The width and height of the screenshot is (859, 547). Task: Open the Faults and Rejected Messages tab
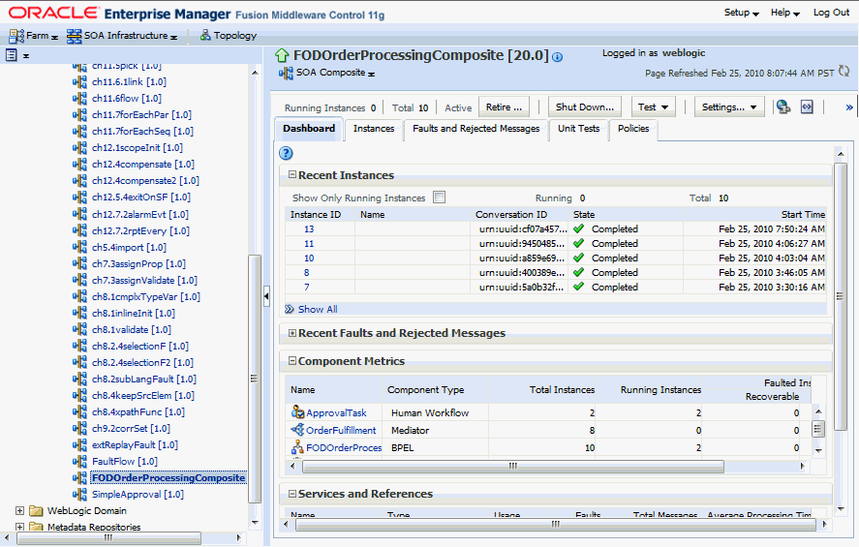[x=476, y=129]
